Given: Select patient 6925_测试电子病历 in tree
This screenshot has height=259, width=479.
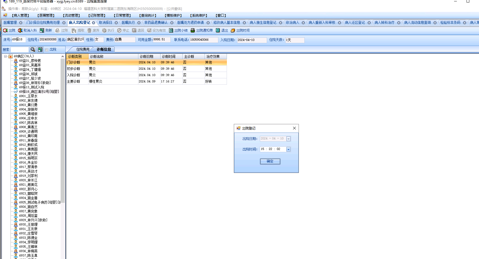Looking at the screenshot, I should click(40, 202).
